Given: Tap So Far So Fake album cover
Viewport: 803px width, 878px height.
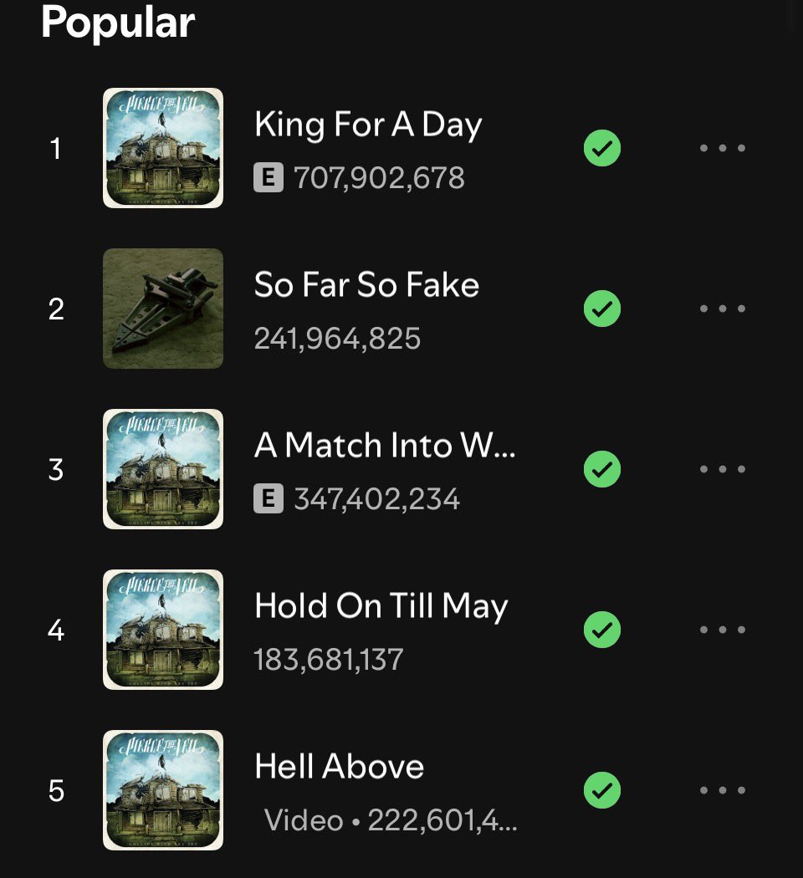Looking at the screenshot, I should pos(163,309).
